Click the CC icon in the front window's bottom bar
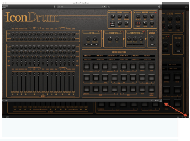Screen dimensions: 190x141 click(152, 101)
